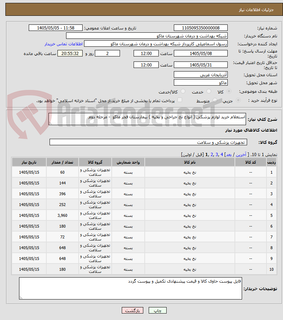Screen dimensions: 283x320
Task: Click the deadline hour 12:00 field
Action: (146, 53)
